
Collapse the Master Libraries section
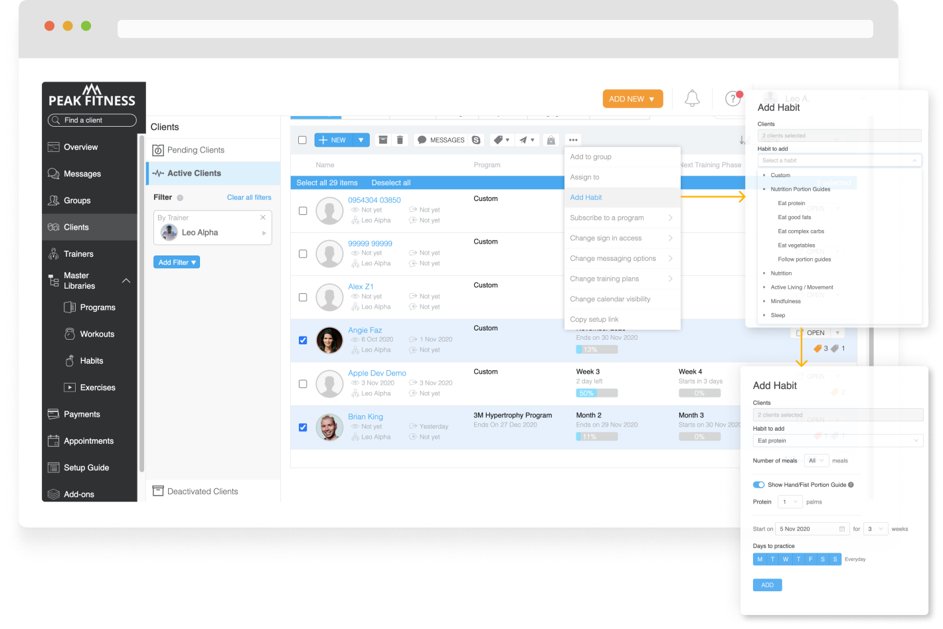tap(126, 281)
